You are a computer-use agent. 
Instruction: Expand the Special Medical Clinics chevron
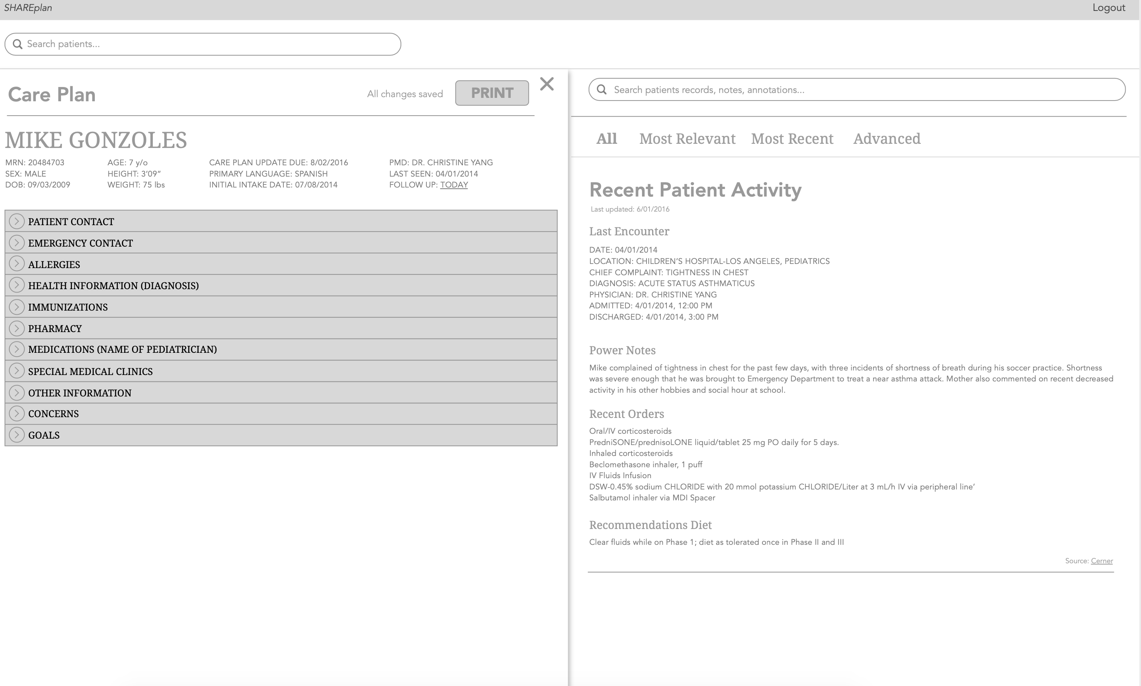[x=17, y=371]
